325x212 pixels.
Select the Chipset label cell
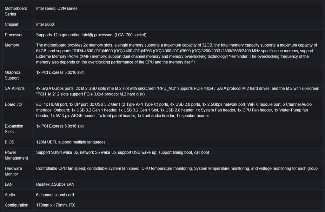12,24
